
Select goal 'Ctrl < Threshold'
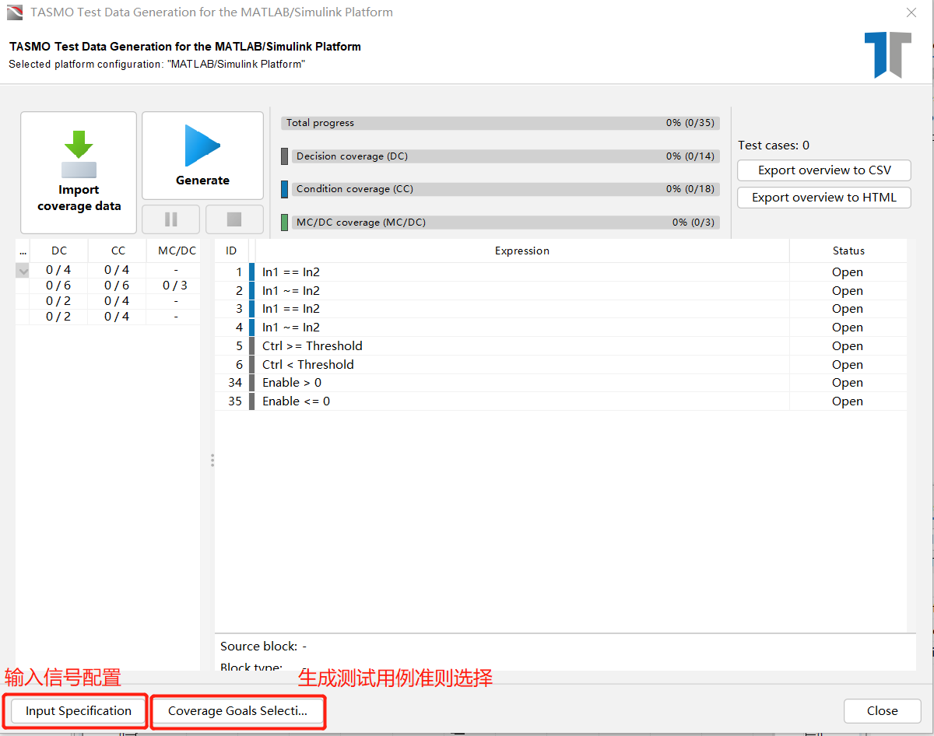pos(560,365)
